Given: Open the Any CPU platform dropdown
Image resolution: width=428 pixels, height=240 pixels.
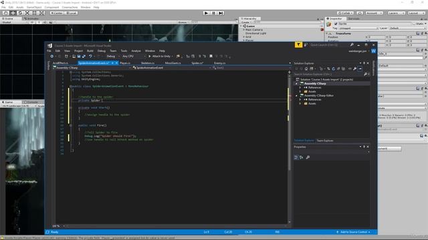Looking at the screenshot, I should 134,56.
